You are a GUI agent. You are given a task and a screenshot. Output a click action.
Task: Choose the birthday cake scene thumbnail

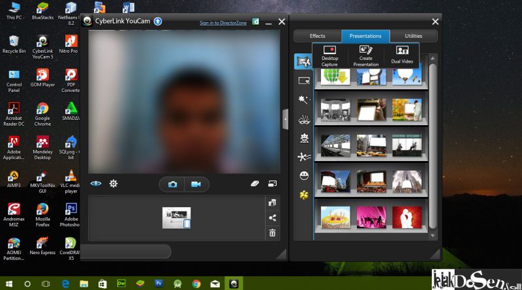(x=335, y=217)
